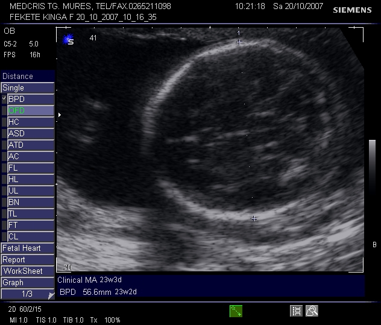Toggle the BPD measurement checkbox
The height and width of the screenshot is (325, 381).
[x=4, y=99]
